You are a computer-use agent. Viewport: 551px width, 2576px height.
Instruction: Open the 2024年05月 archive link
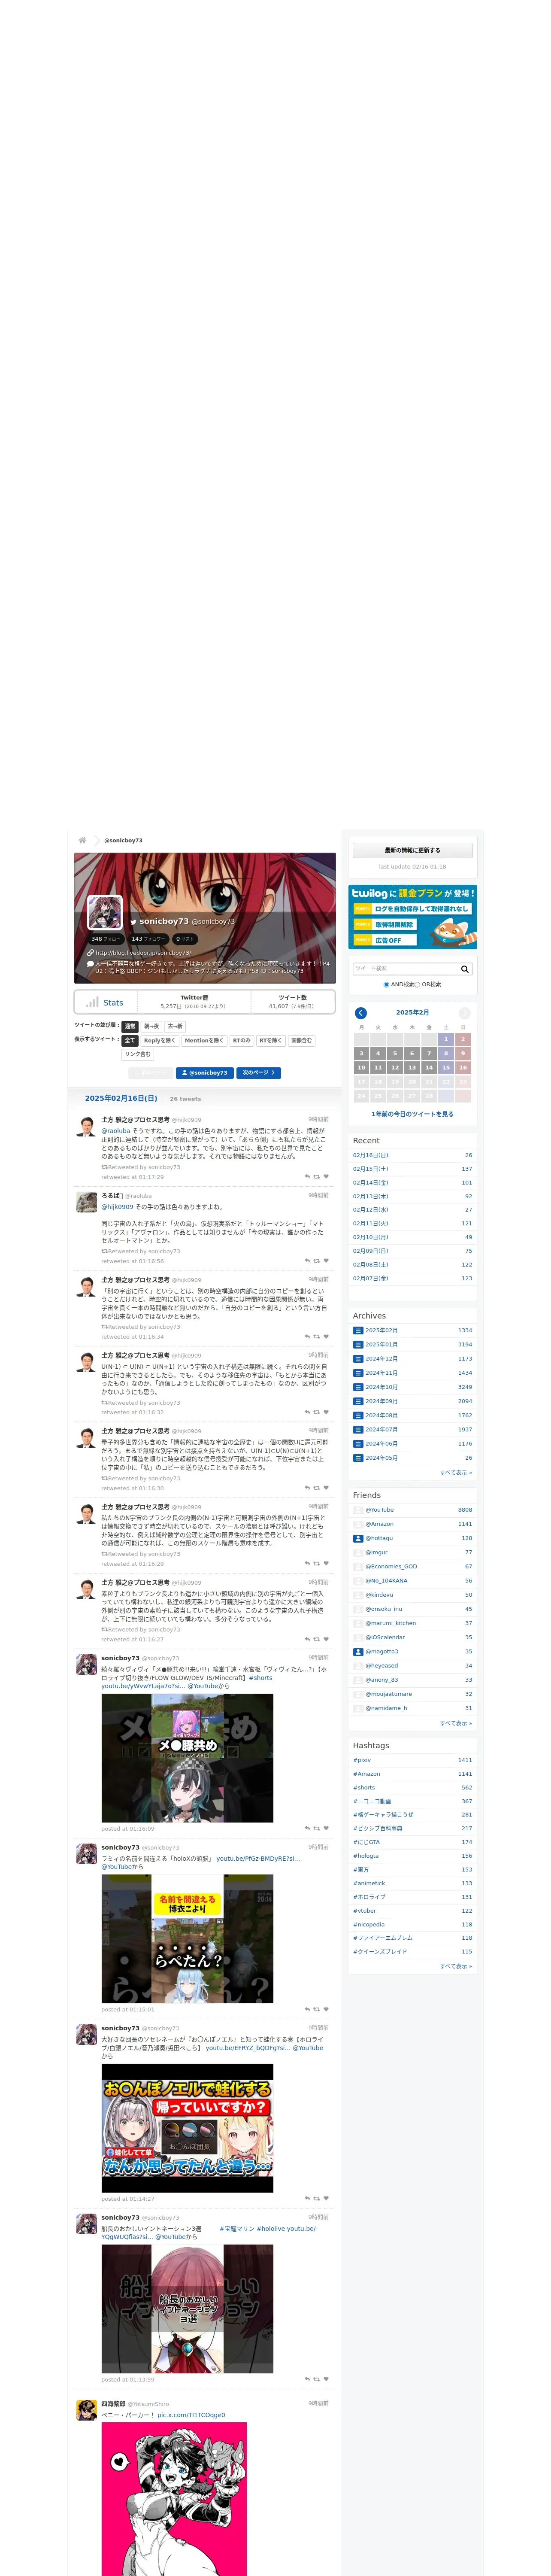(x=381, y=1458)
